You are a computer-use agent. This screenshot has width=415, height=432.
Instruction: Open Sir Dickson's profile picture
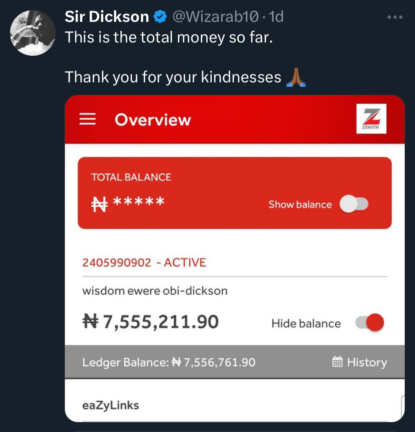point(32,33)
